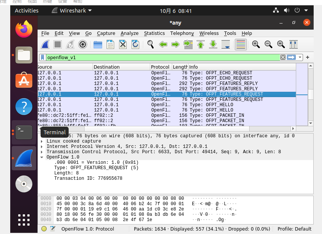
Task: Open the Tools menu
Action: tap(230, 33)
